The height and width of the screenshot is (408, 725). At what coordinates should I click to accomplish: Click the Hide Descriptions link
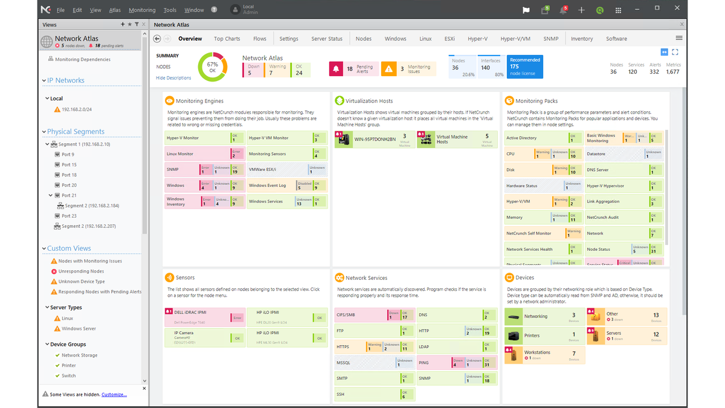point(174,77)
